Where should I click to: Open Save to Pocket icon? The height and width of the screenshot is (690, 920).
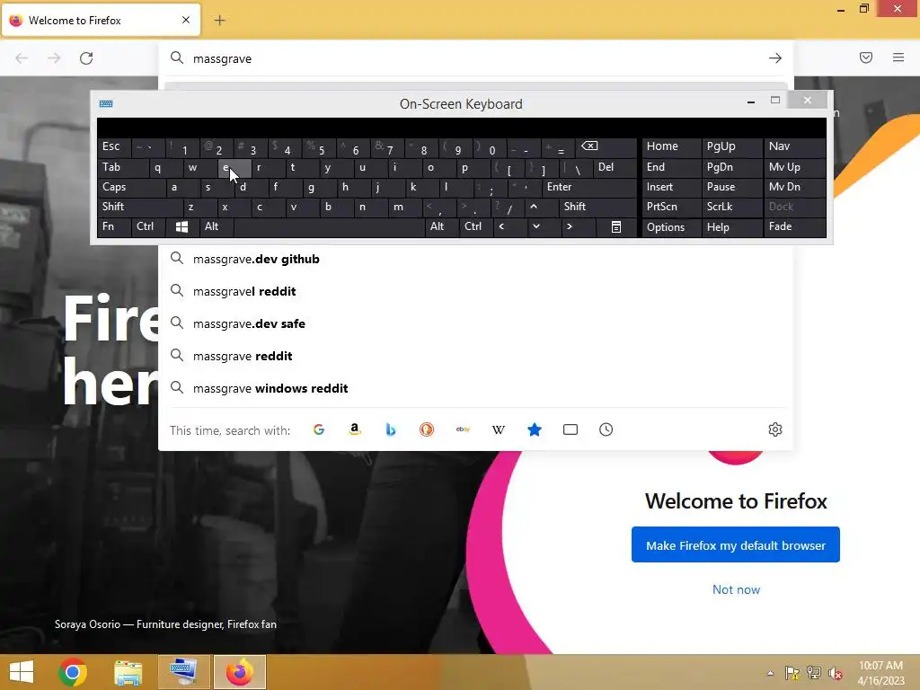[866, 57]
